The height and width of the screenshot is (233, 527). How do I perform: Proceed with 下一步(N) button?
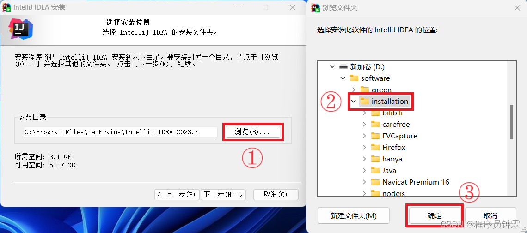click(x=223, y=194)
